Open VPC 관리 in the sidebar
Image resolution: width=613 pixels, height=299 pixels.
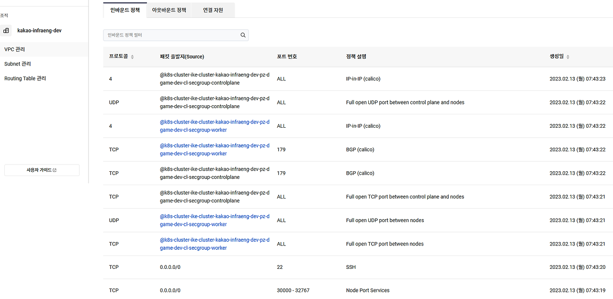pos(44,49)
